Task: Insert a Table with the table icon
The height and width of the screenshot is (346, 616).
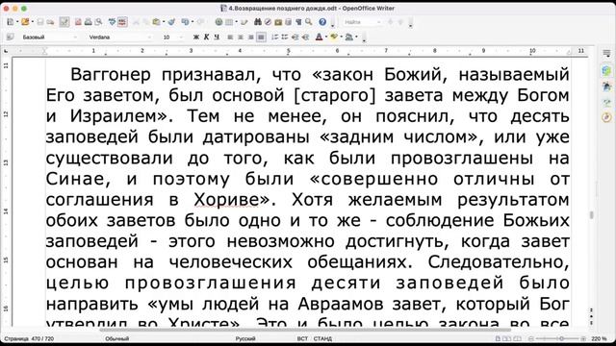Action: [229, 22]
